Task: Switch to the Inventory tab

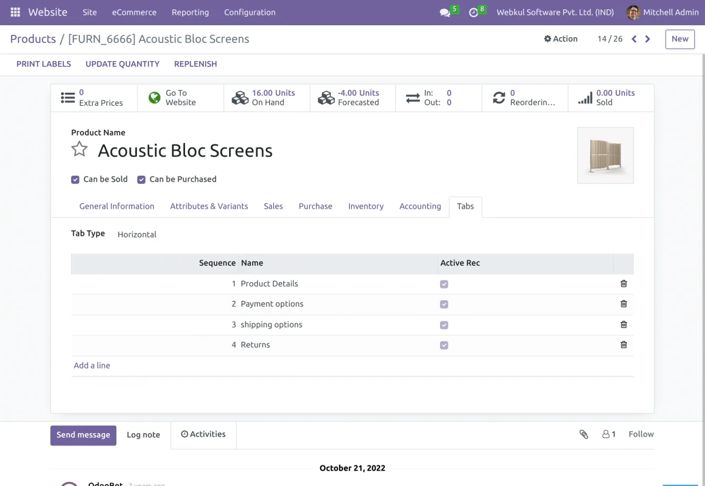Action: tap(365, 206)
